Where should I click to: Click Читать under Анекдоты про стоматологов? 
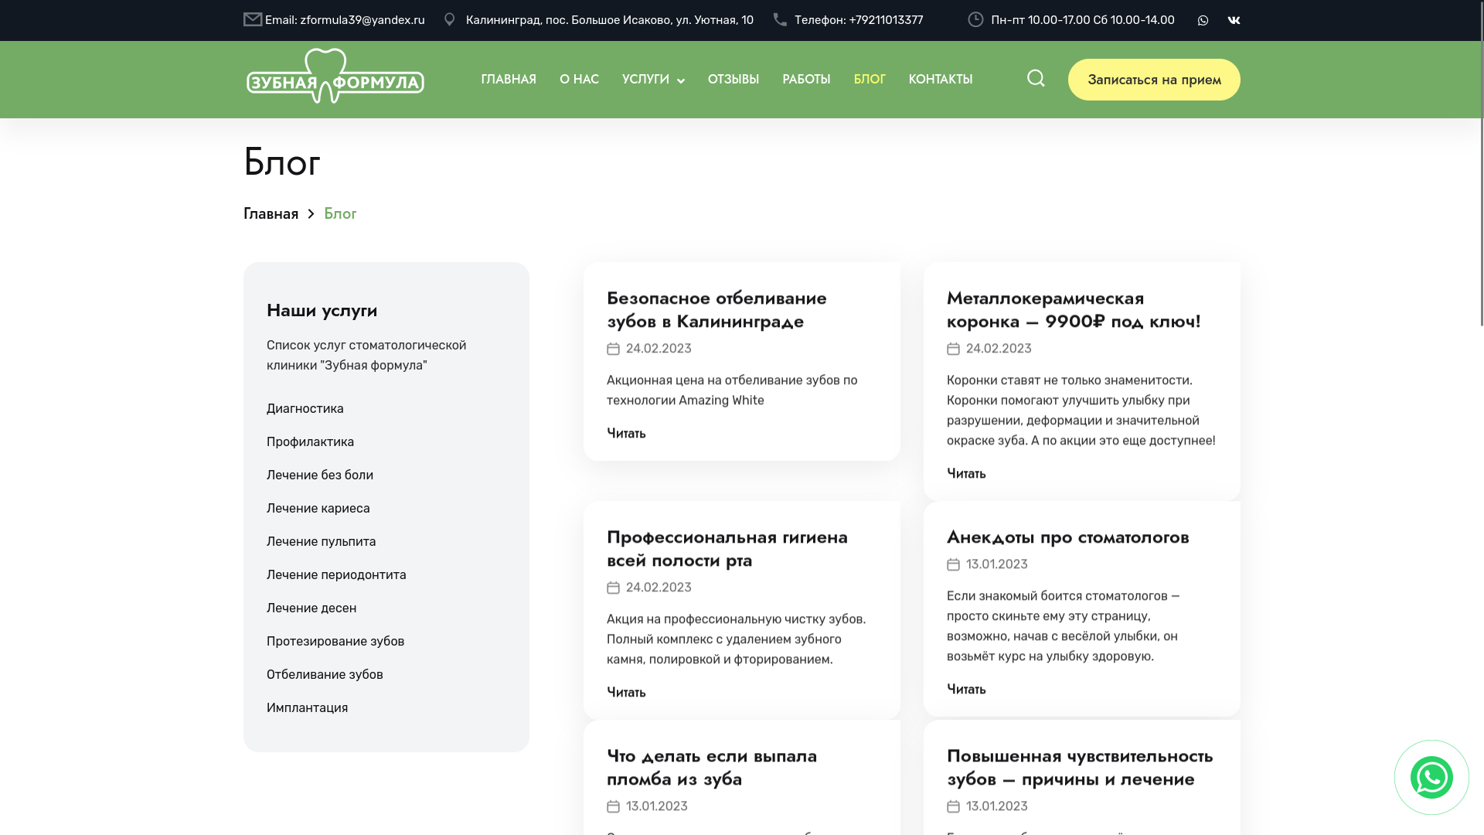click(x=966, y=690)
